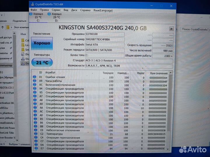The width and height of the screenshot is (210, 157).
Task: Click the Explorer up arrow navigation button
Action: tap(3, 27)
